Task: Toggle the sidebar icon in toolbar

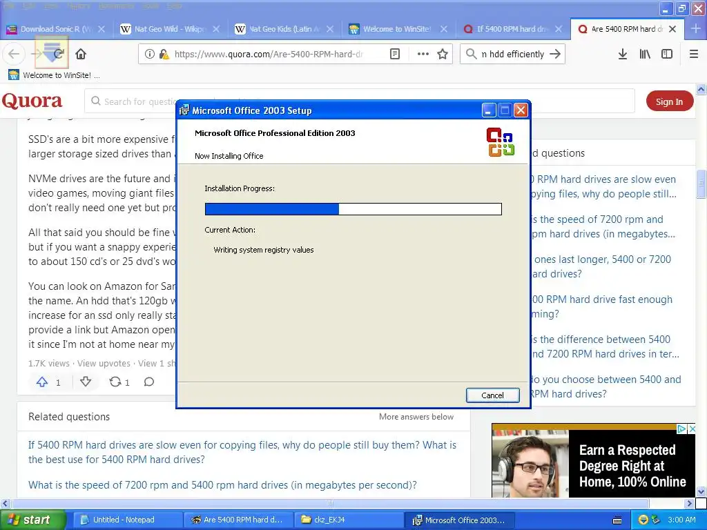Action: pos(667,54)
